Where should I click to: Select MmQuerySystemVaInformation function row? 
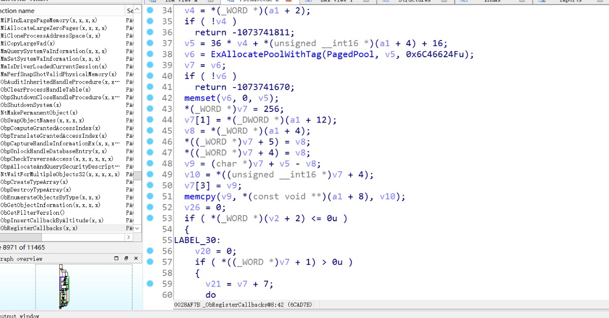pos(67,51)
